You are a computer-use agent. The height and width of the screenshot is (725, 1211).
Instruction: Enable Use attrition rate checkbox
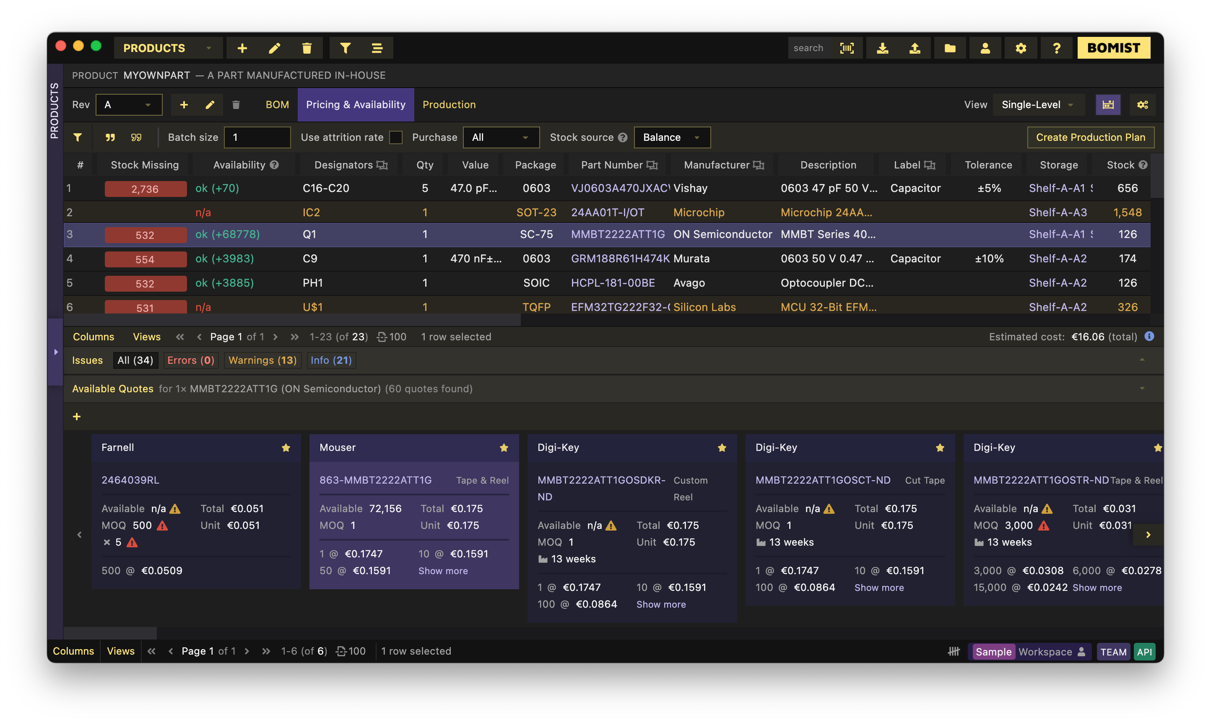[x=395, y=137]
